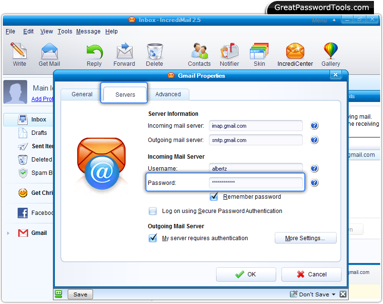
Task: Click the Password input field
Action: pyautogui.click(x=256, y=182)
